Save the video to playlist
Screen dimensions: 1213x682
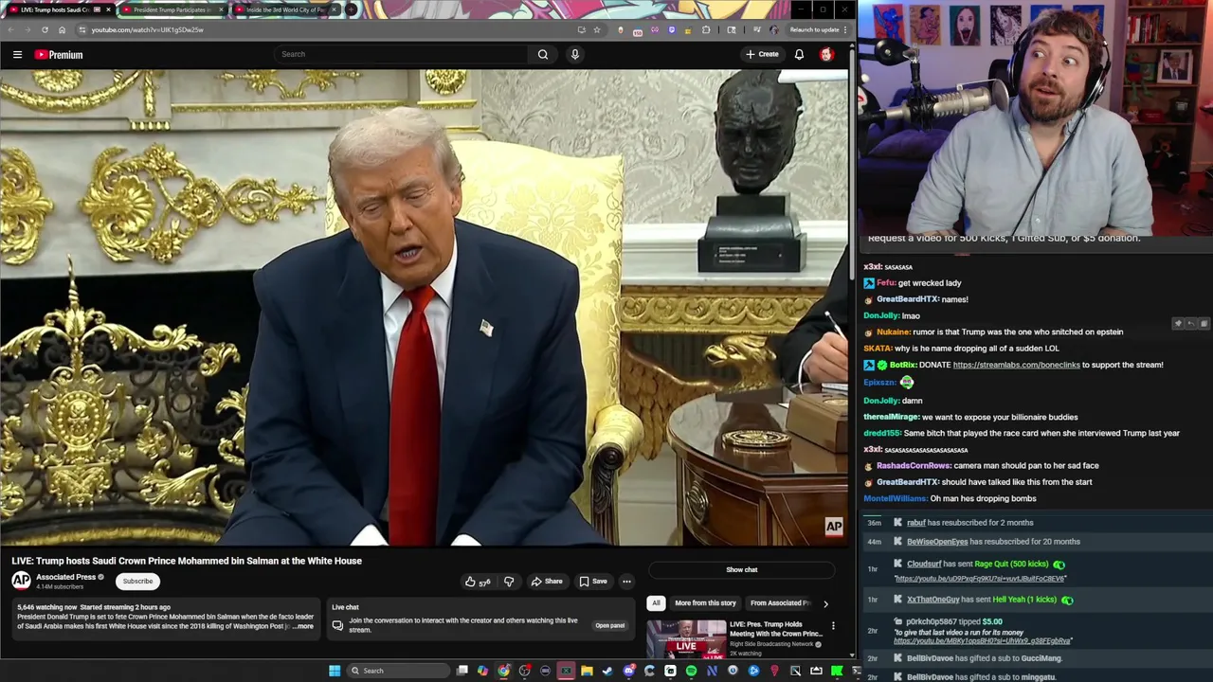coord(593,582)
